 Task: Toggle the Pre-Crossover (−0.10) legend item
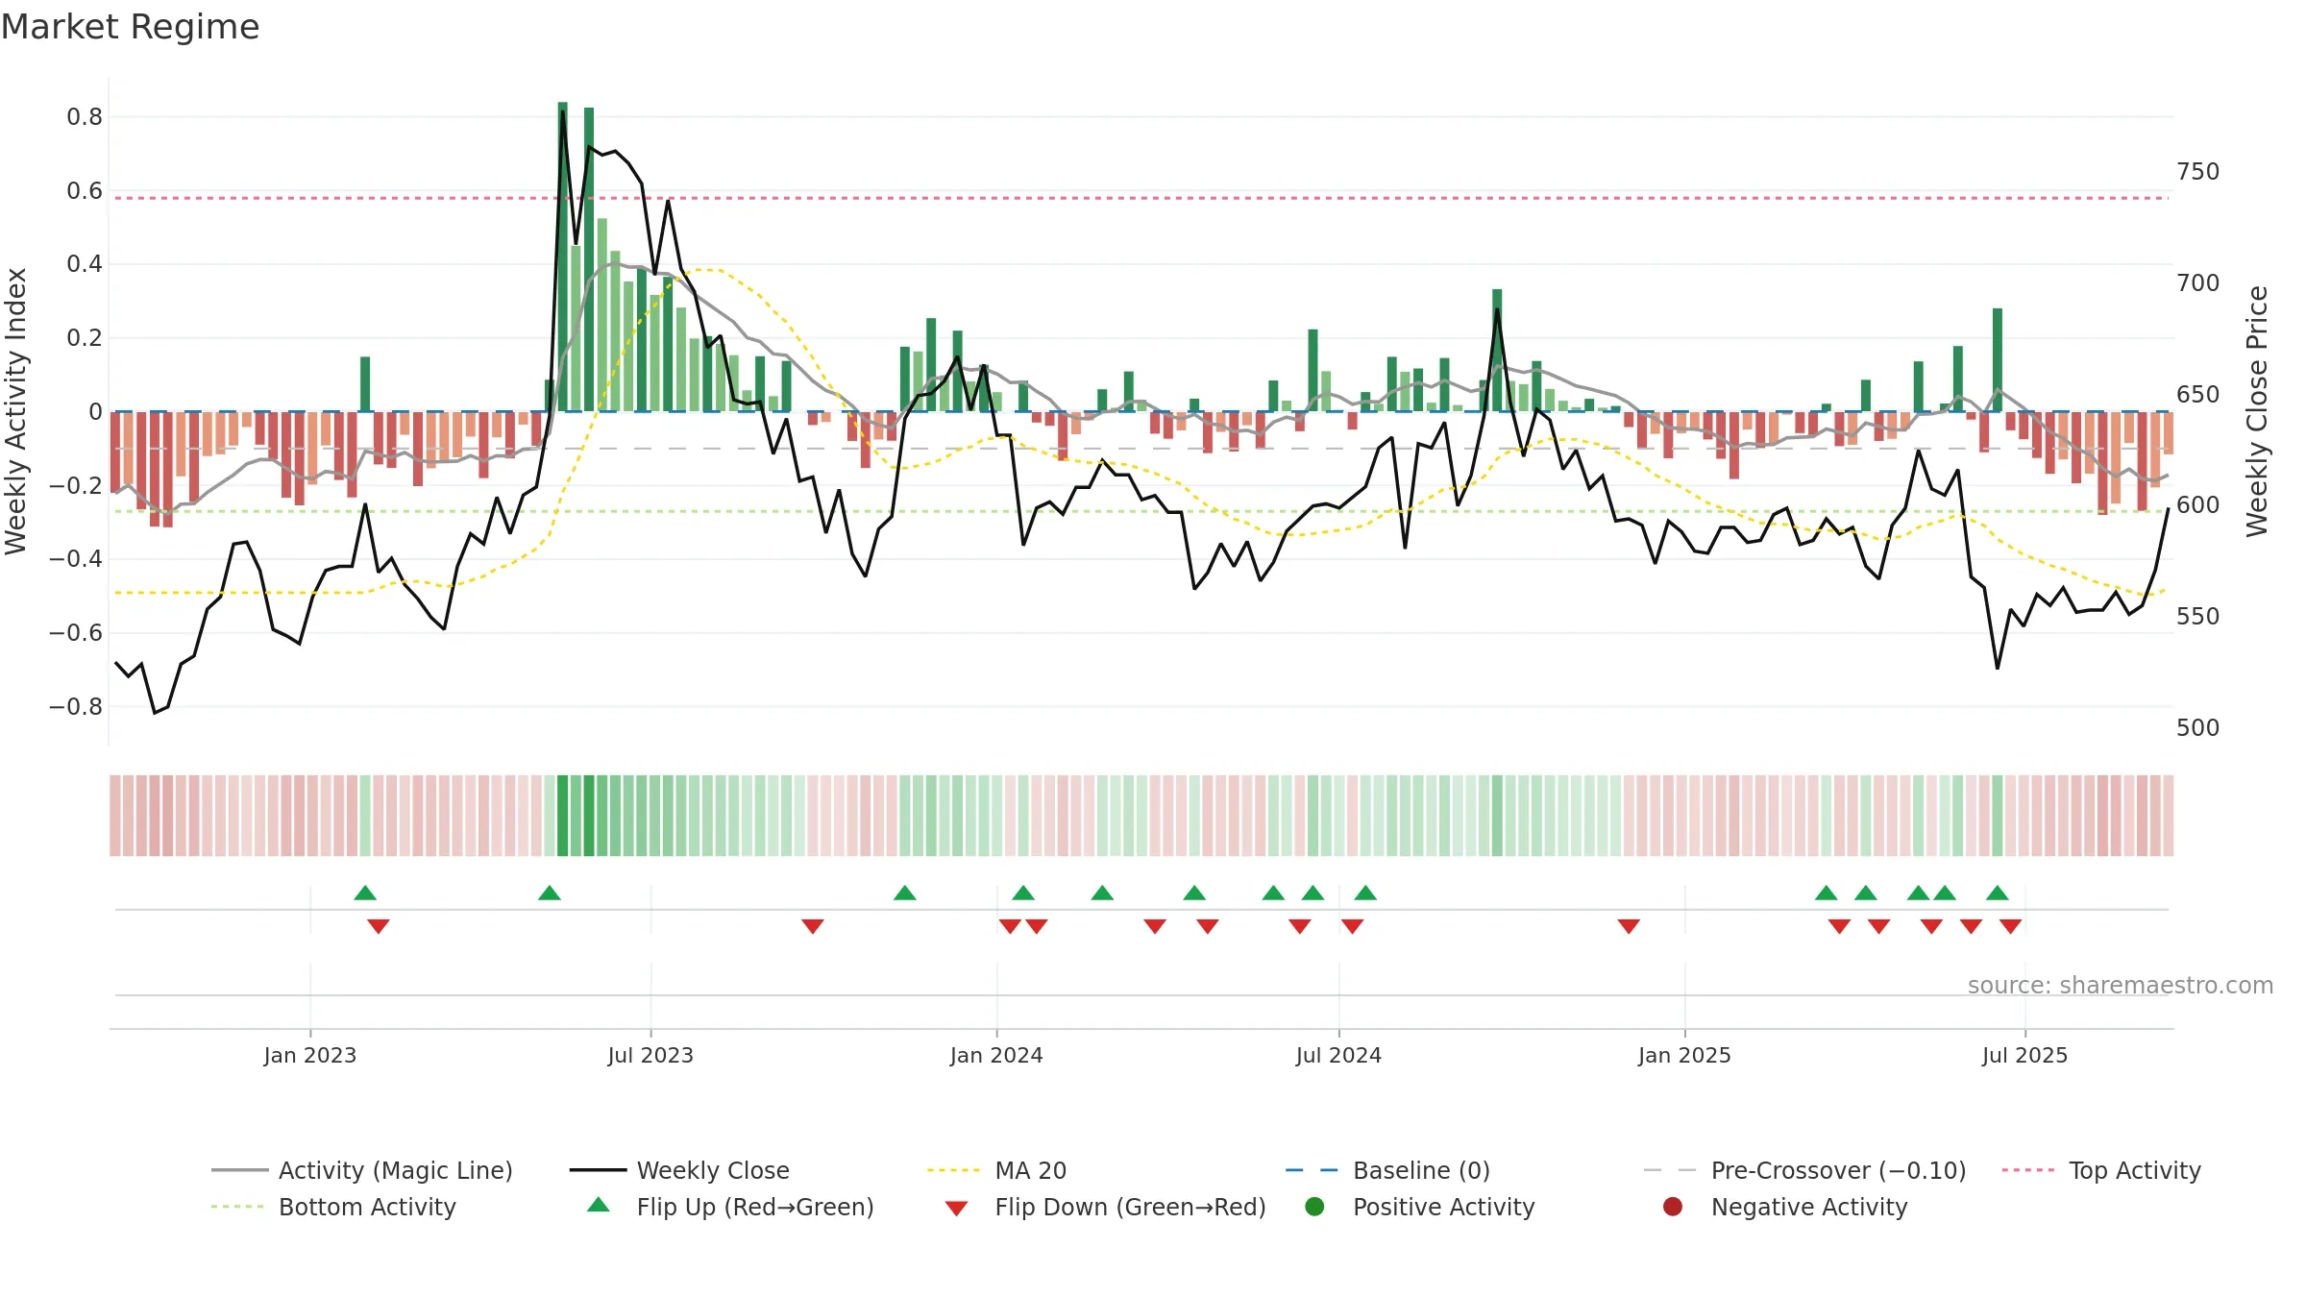[1804, 1170]
